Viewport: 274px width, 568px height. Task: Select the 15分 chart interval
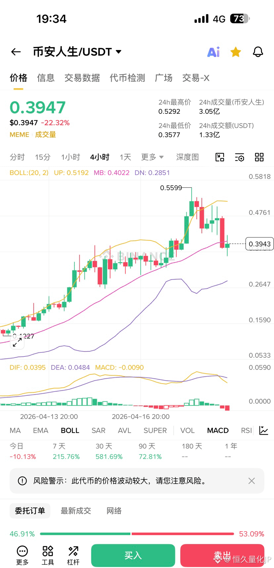click(x=43, y=157)
